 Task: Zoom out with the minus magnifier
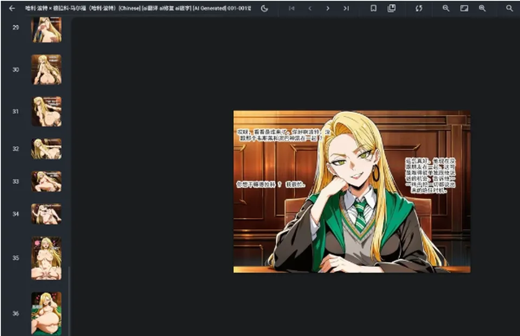446,8
